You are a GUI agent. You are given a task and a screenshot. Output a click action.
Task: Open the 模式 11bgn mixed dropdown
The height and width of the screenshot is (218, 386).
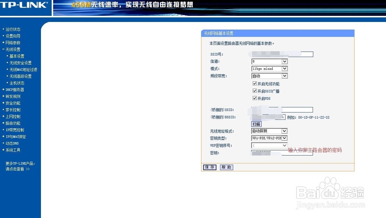269,69
